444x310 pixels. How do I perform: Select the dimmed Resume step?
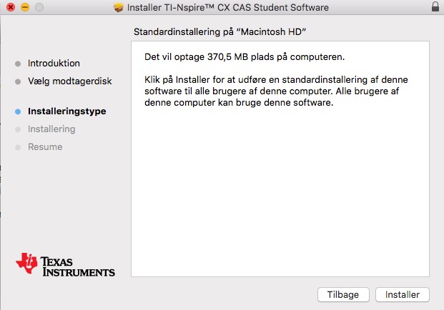45,147
